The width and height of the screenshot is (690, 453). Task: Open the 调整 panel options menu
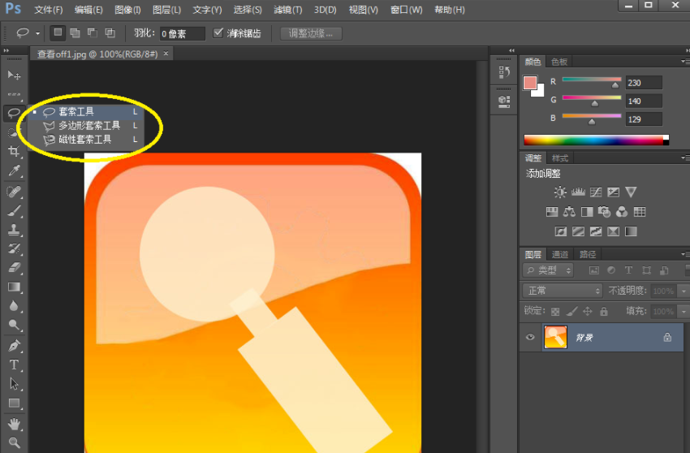pyautogui.click(x=684, y=157)
